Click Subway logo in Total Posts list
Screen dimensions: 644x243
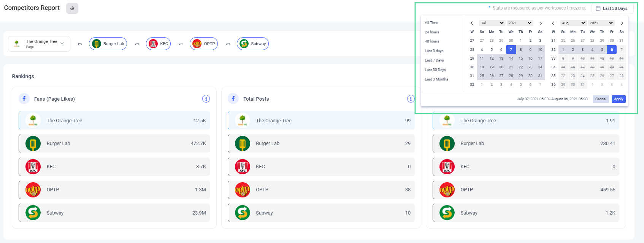point(243,213)
